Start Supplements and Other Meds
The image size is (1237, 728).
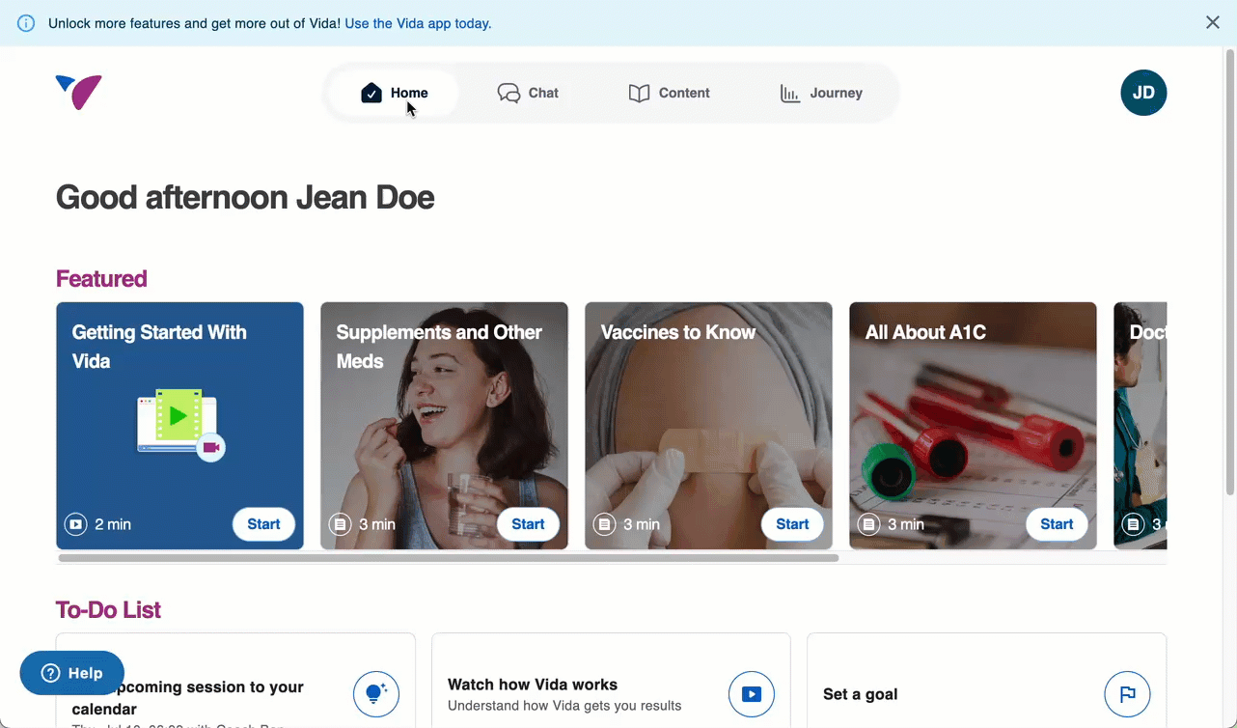coord(528,524)
